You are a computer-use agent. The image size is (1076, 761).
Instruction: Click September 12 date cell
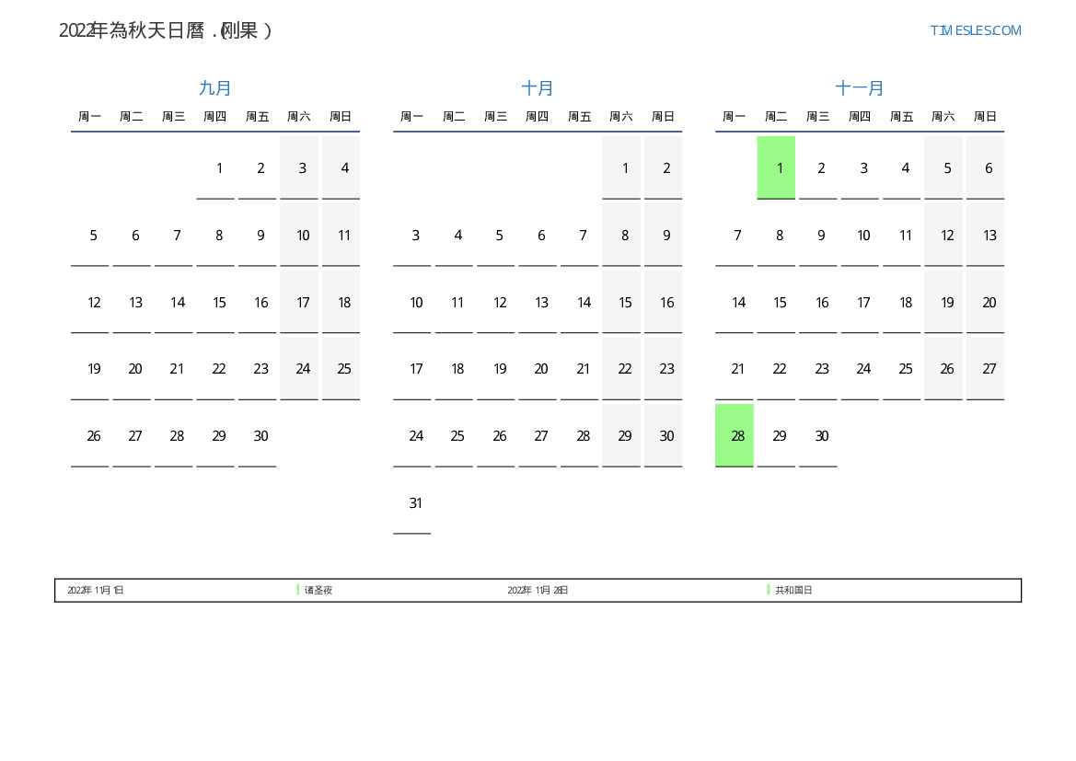94,303
